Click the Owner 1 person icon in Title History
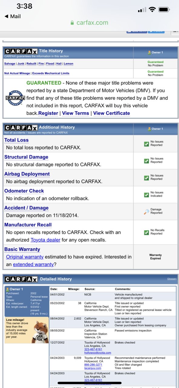Viewport: 179px width, 388px height. coord(149,52)
